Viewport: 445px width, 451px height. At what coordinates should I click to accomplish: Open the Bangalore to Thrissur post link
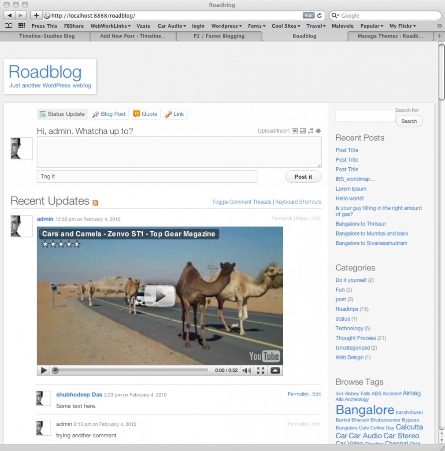(361, 224)
